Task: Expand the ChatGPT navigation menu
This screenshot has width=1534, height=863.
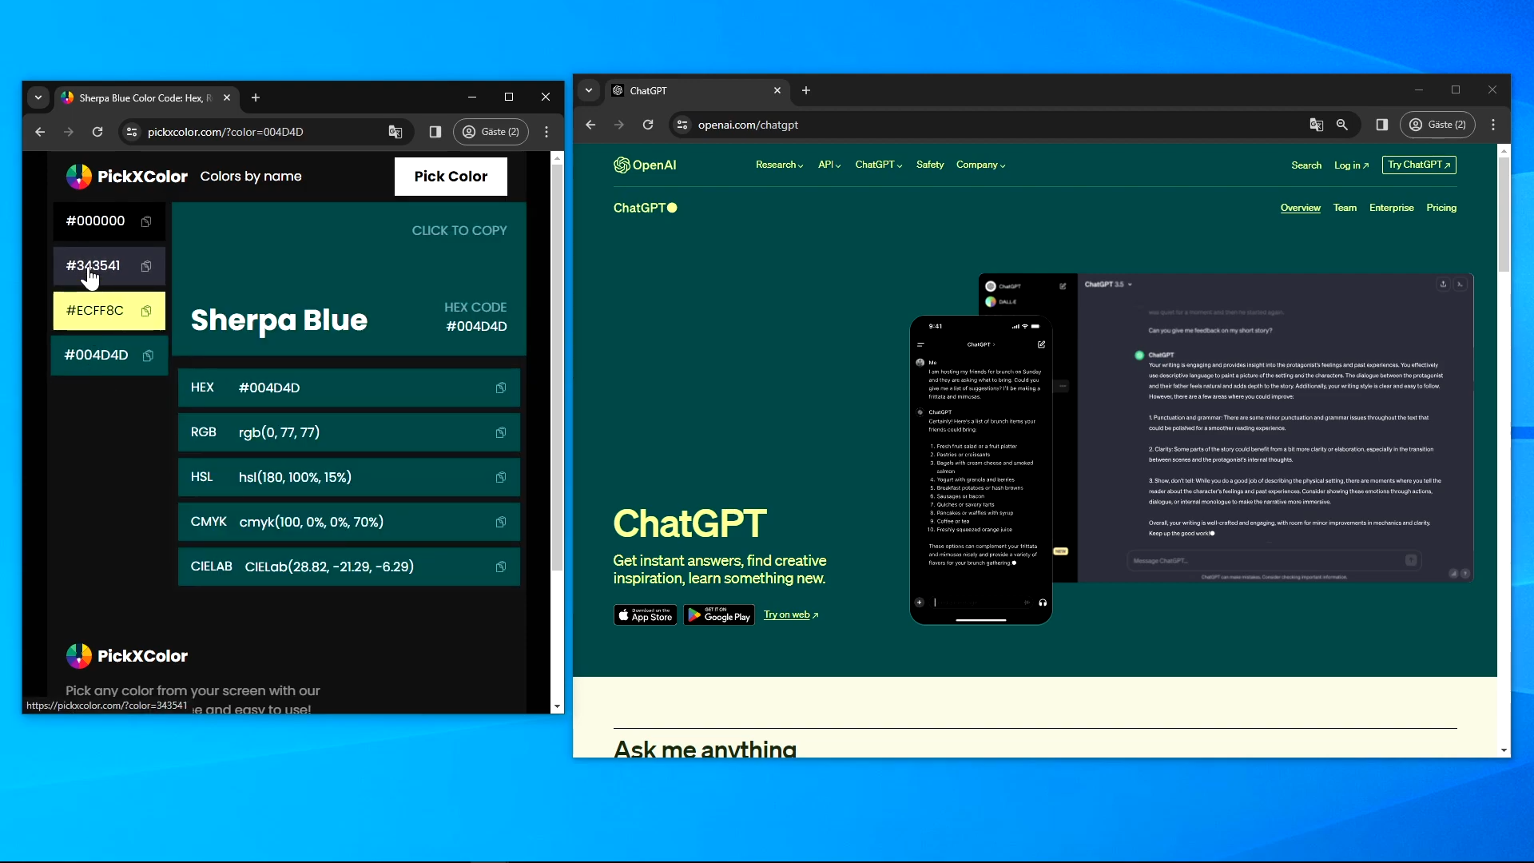Action: 879,165
